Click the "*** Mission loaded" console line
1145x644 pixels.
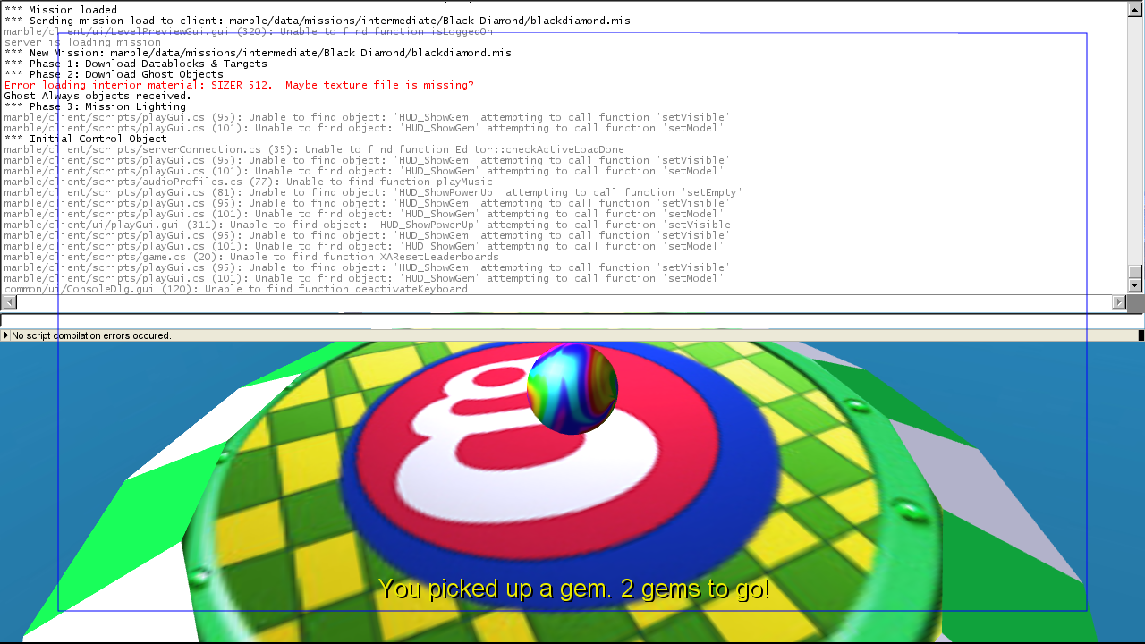point(61,10)
